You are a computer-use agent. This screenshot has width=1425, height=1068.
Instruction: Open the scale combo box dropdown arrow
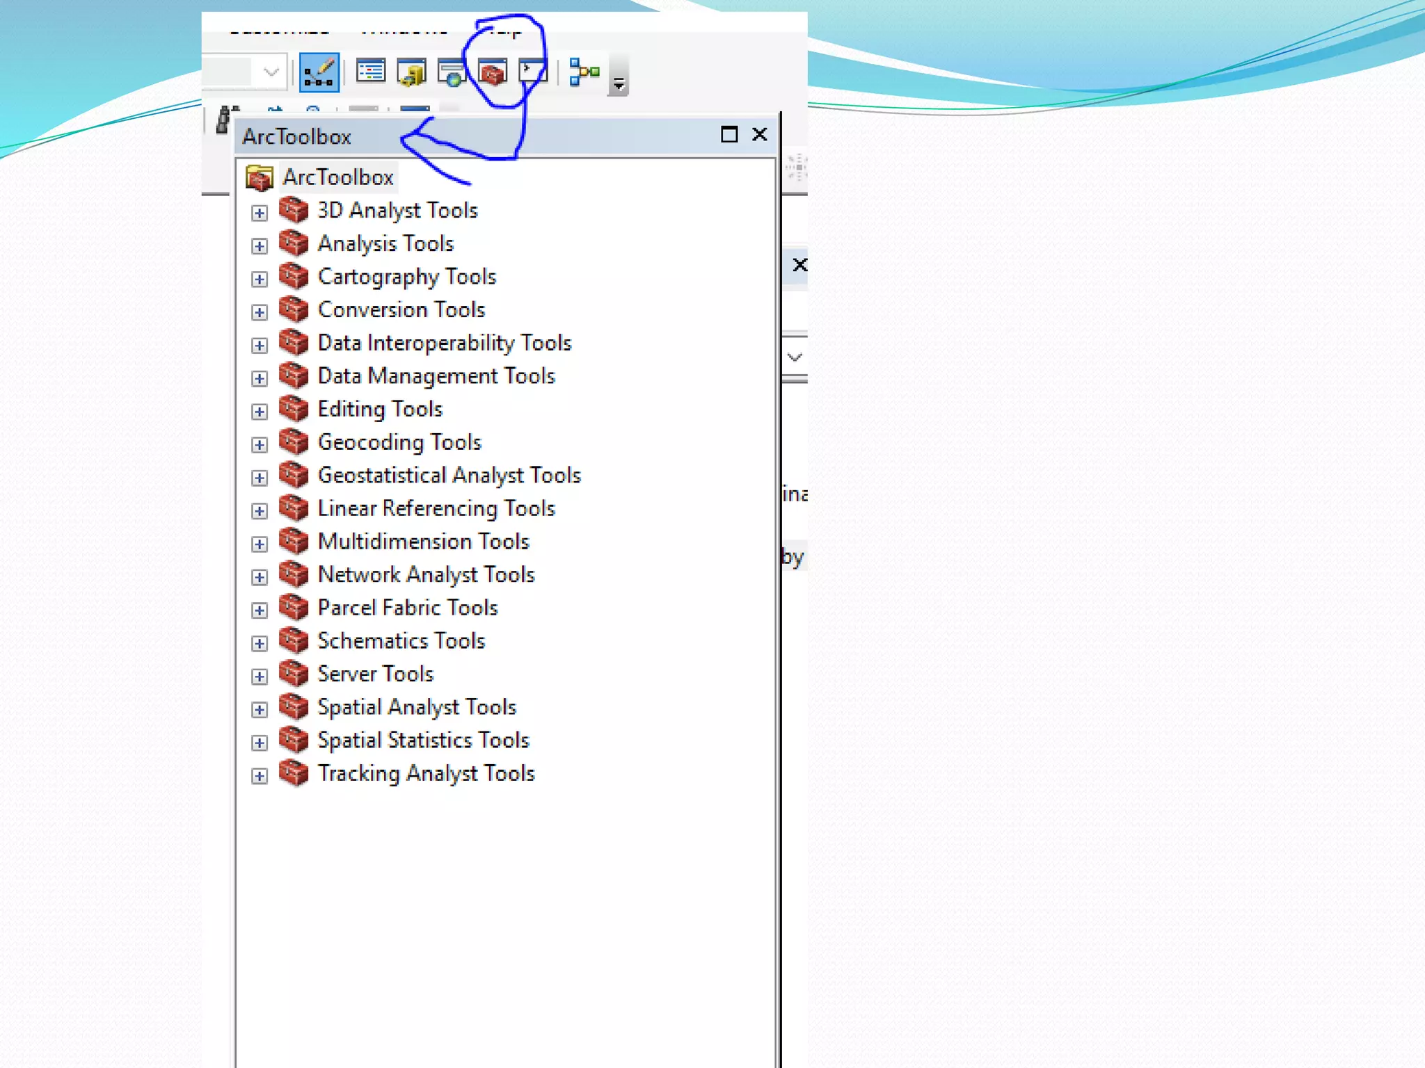tap(271, 72)
